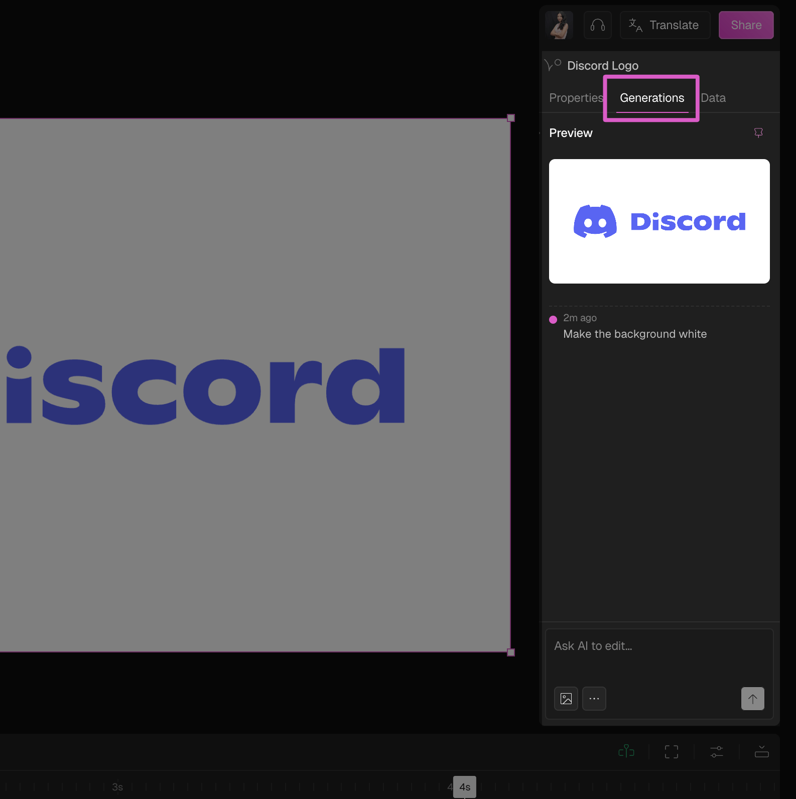This screenshot has height=799, width=796.
Task: Open the timeline sliders settings icon
Action: coord(717,751)
